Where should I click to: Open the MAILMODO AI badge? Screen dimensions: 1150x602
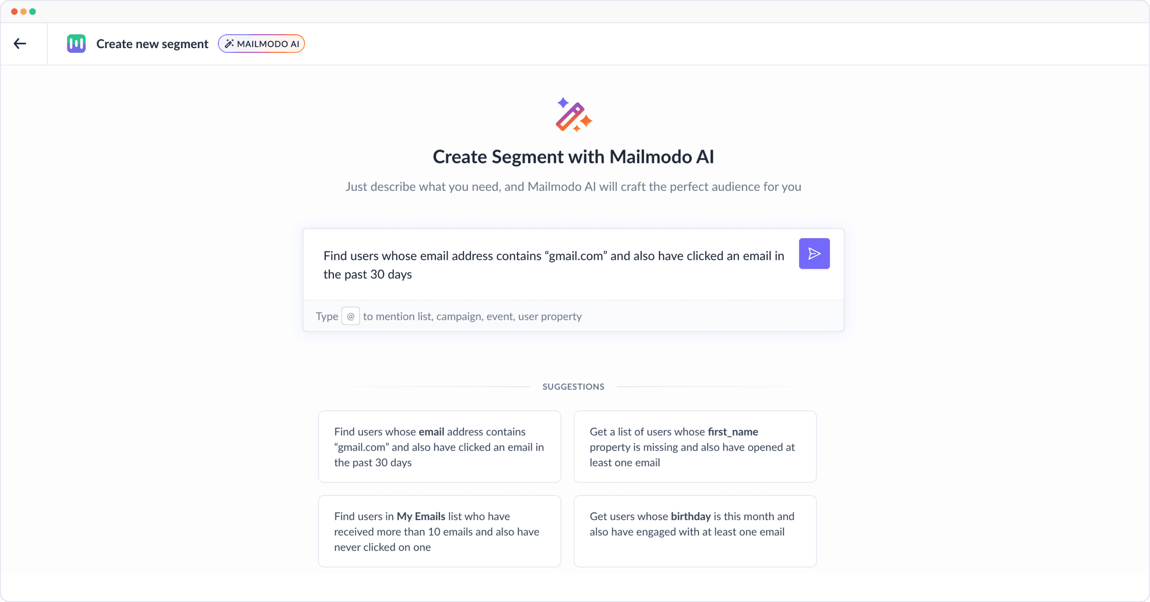[x=261, y=43]
